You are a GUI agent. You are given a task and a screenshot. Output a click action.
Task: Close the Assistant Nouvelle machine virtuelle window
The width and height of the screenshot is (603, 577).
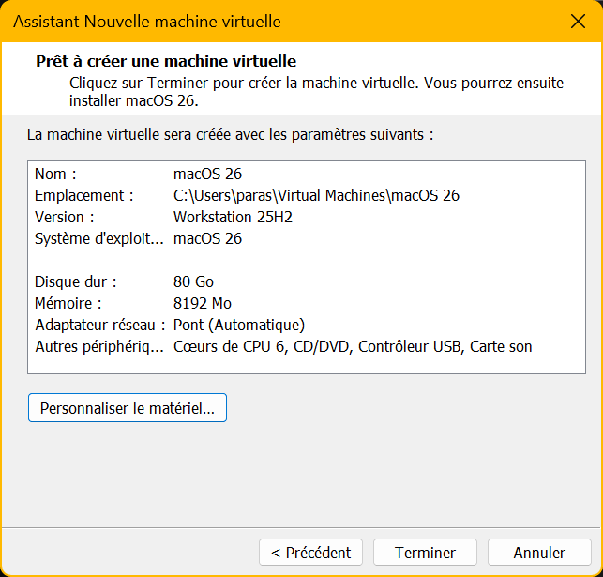pos(579,21)
